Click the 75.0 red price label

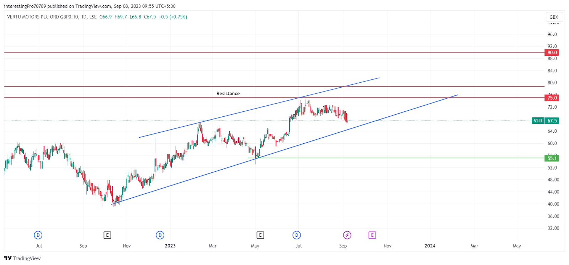(x=552, y=98)
